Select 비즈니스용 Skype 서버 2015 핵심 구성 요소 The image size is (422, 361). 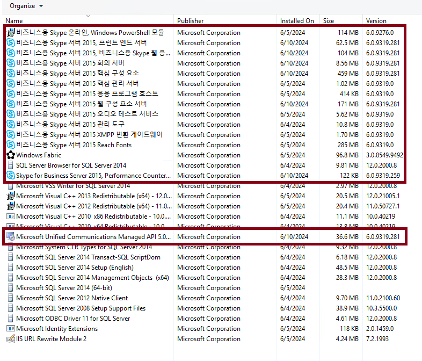pyautogui.click(x=77, y=74)
